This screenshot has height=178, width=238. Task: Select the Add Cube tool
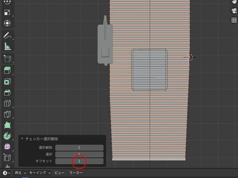click(7, 59)
